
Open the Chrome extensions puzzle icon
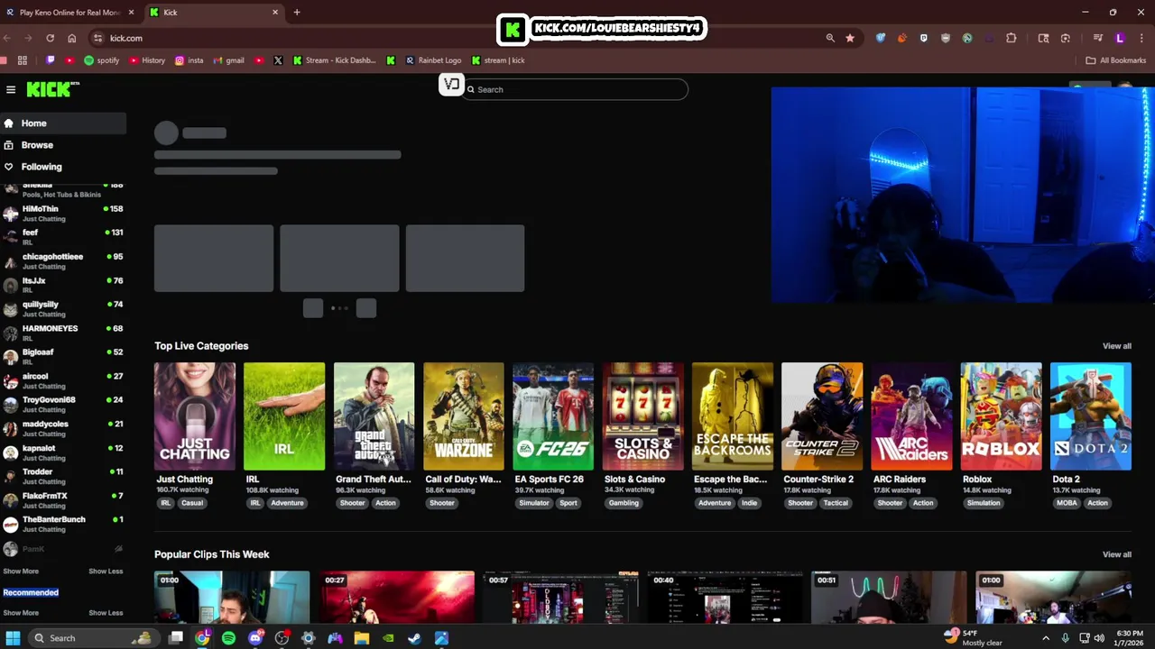tap(1011, 38)
